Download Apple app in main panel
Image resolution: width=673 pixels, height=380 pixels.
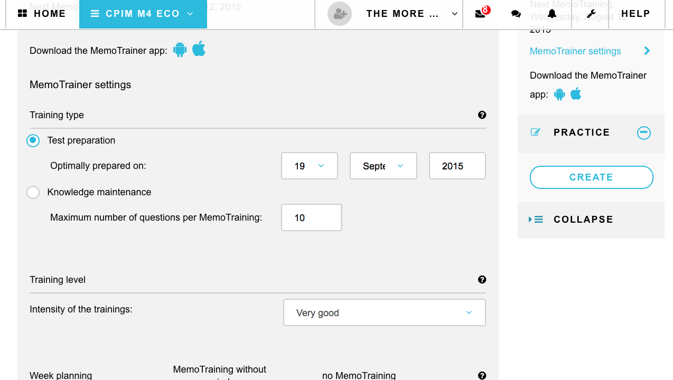point(199,49)
